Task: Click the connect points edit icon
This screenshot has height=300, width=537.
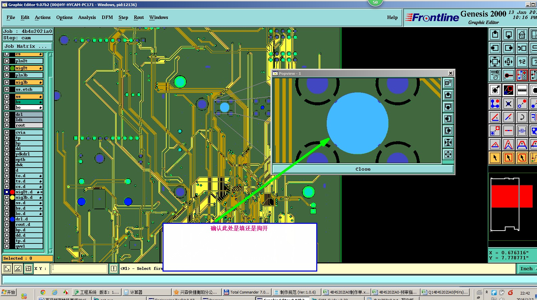Action: tap(495, 104)
